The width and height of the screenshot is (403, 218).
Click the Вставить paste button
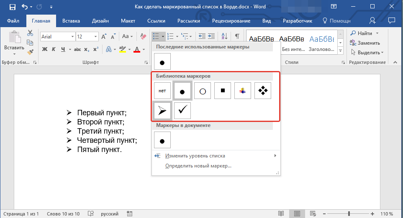click(x=14, y=42)
